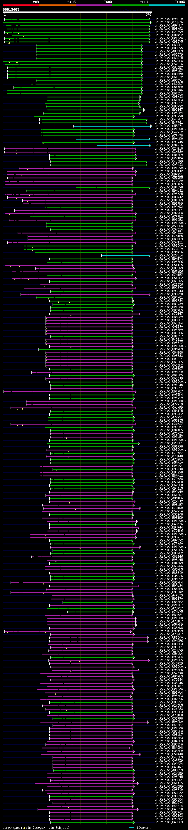
Task: Click the '=100char.' legend text
Action: point(143,828)
